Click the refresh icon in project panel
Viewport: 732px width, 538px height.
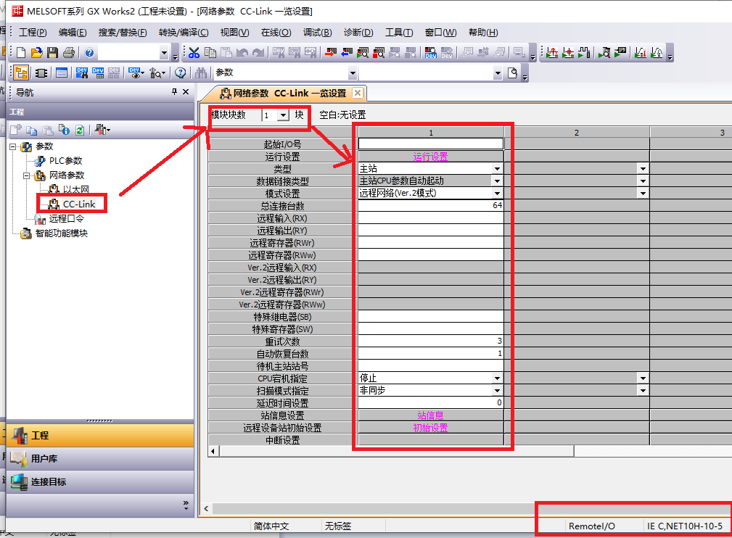80,131
